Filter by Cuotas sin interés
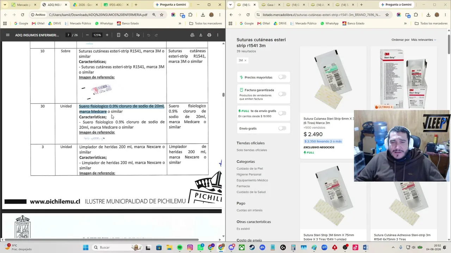 point(249,210)
